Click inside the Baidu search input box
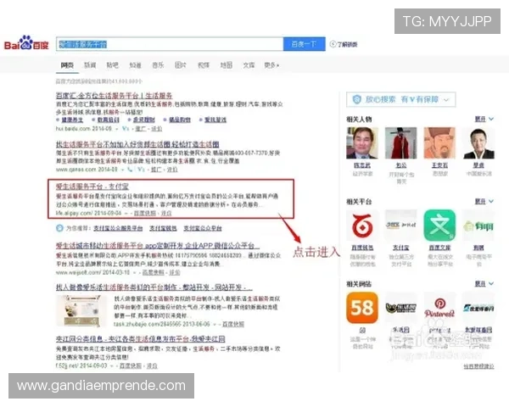509x407 pixels. click(170, 44)
